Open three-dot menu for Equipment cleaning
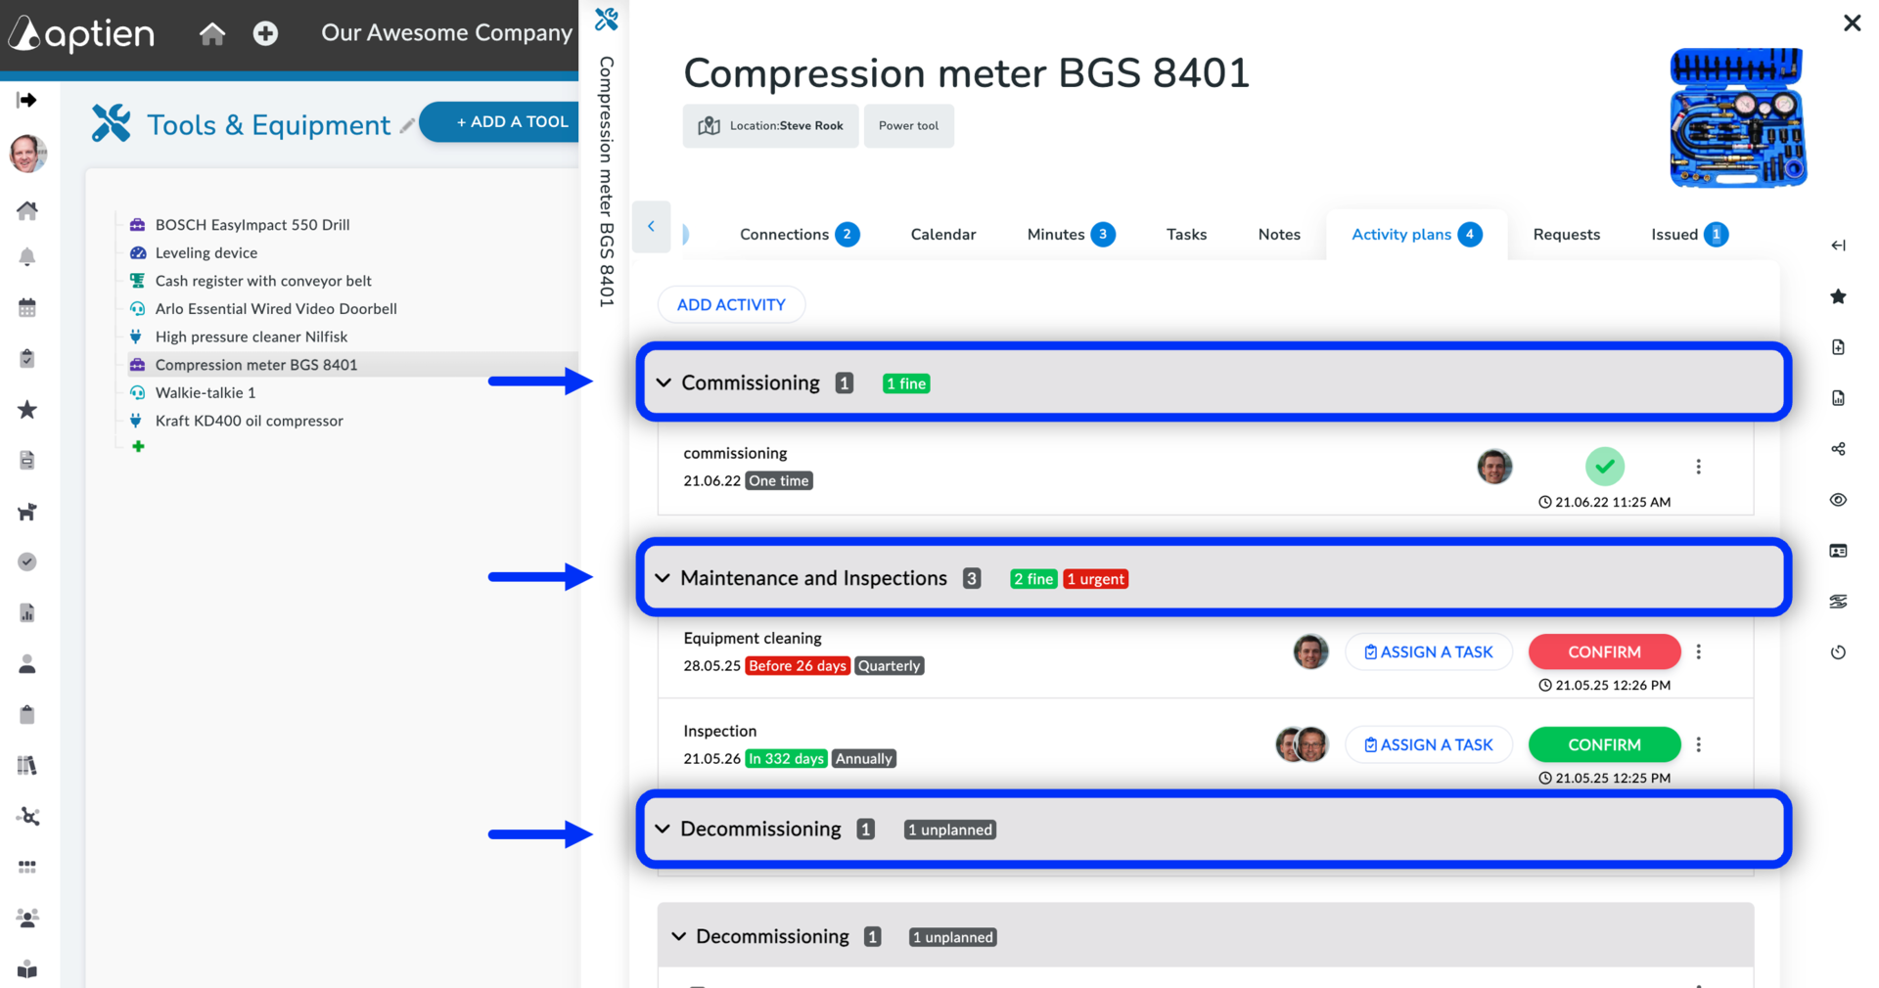 [1699, 651]
